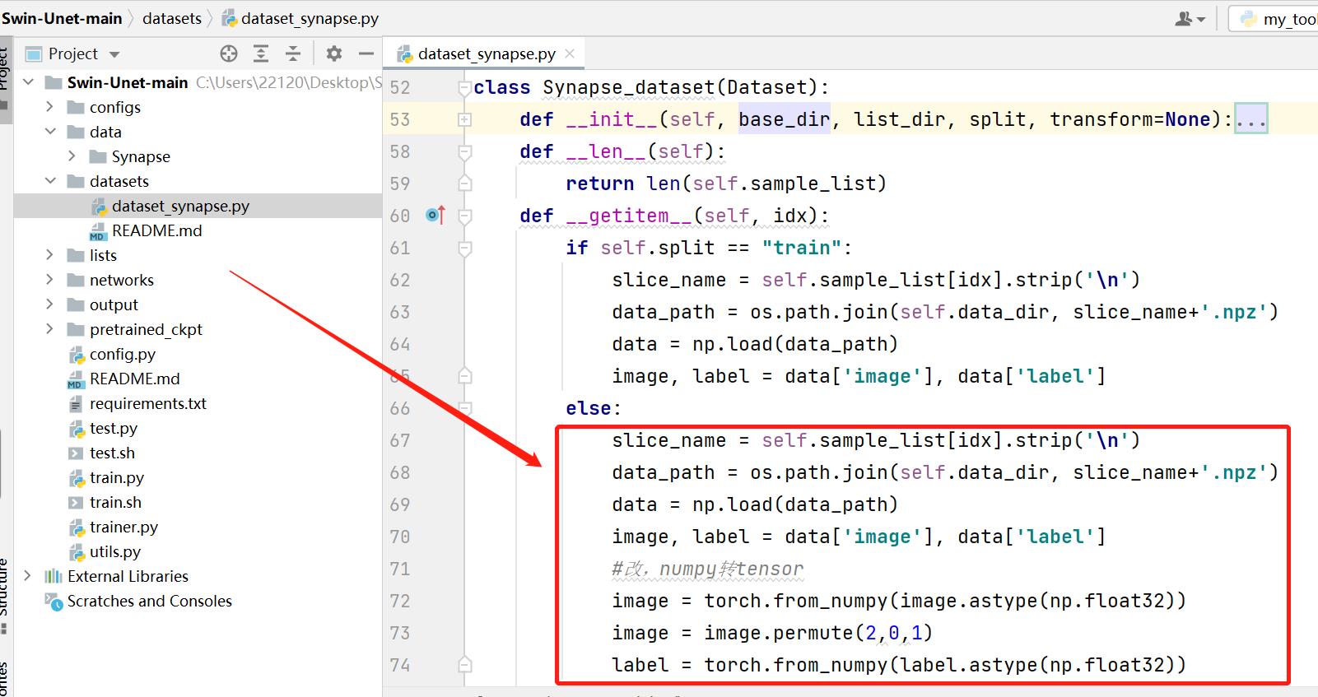Click 'image = image.permute(2,0,1)' line

[772, 633]
